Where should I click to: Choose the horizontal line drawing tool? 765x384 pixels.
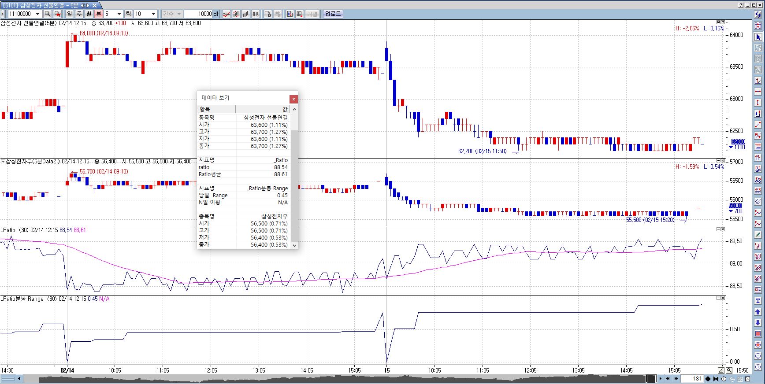tap(758, 92)
